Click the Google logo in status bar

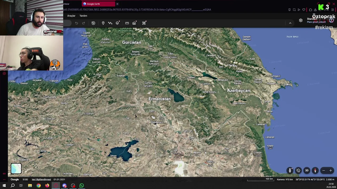15,180
